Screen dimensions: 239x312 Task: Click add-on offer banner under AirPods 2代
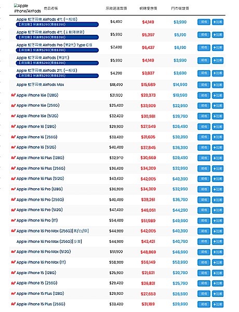57,75
